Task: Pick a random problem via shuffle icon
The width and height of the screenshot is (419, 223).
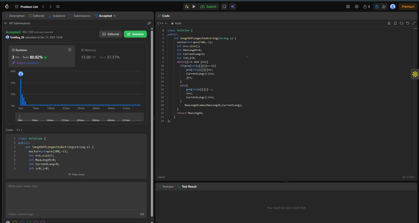Action: [x=57, y=6]
